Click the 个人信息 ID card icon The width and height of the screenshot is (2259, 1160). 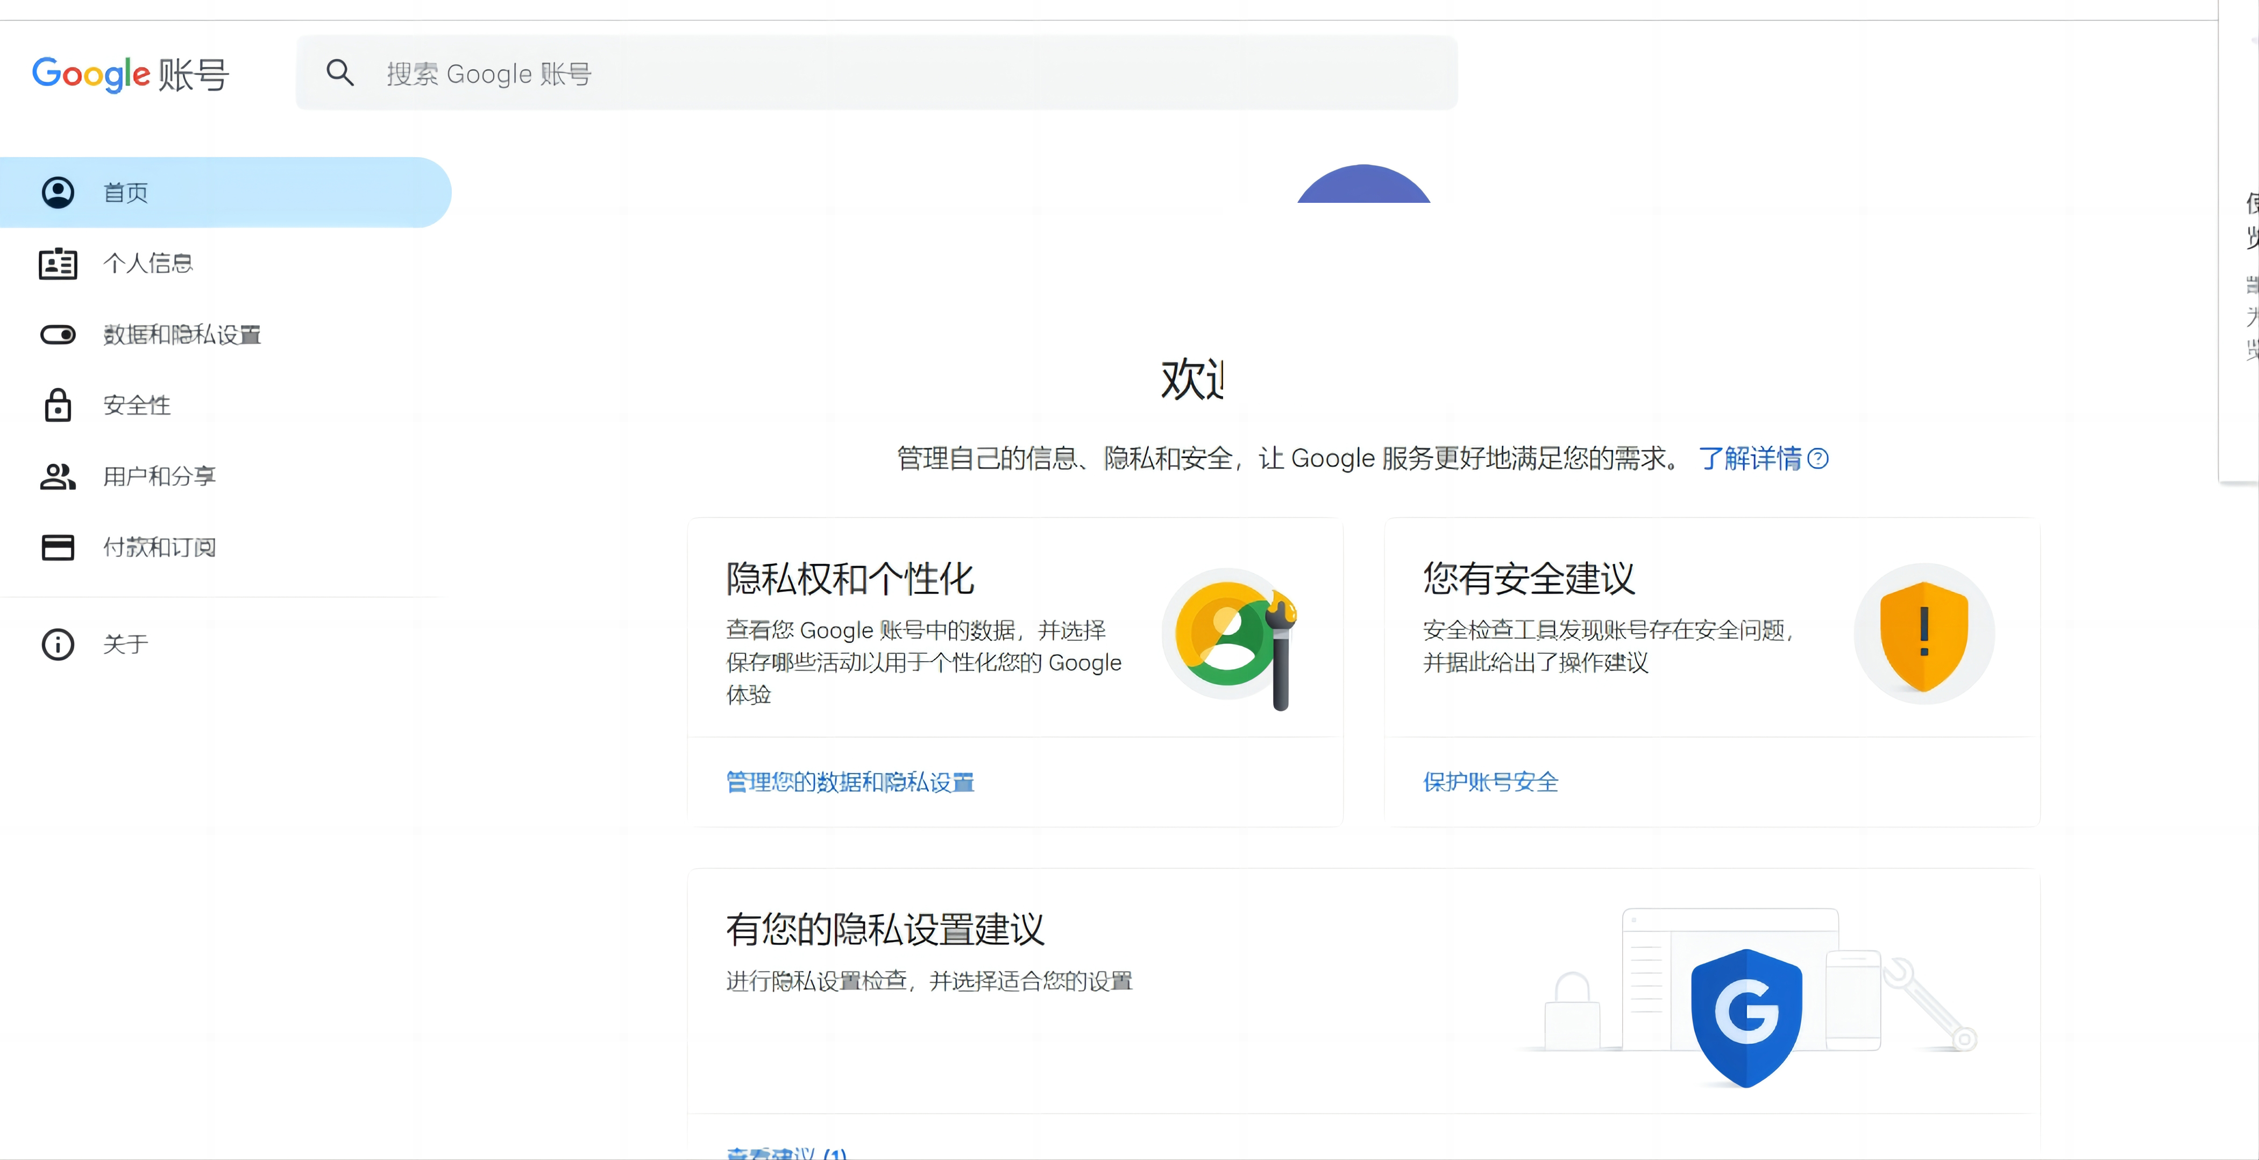(x=57, y=263)
